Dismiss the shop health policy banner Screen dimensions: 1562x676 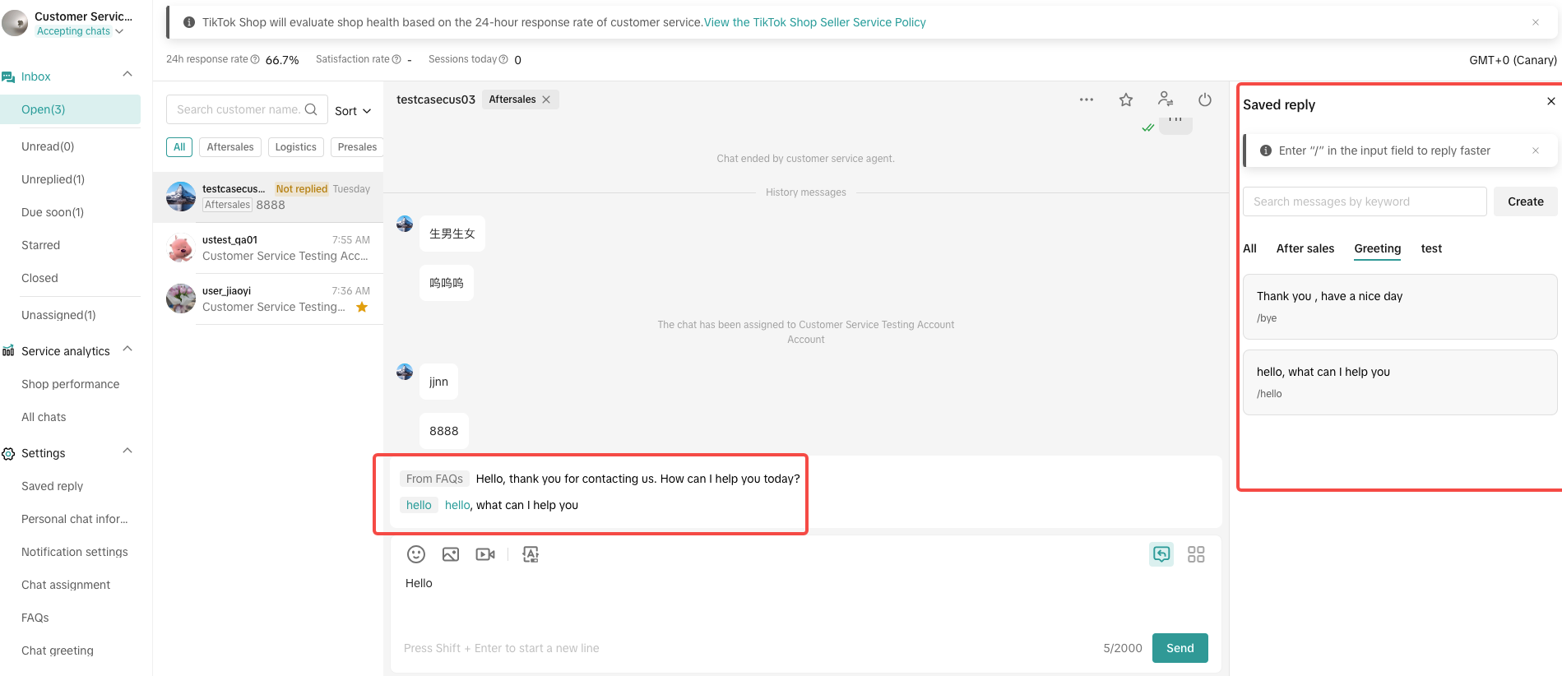tap(1536, 22)
